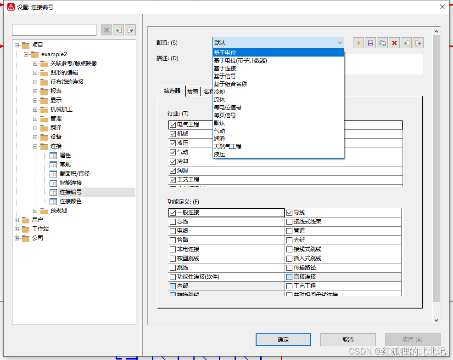Click import icon in the configuration toolbar

[406, 43]
